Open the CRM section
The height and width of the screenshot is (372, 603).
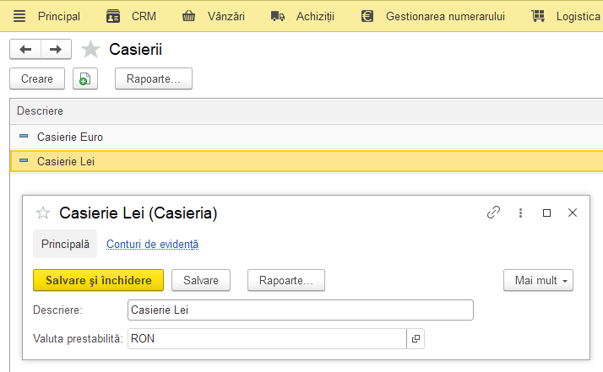tap(144, 16)
